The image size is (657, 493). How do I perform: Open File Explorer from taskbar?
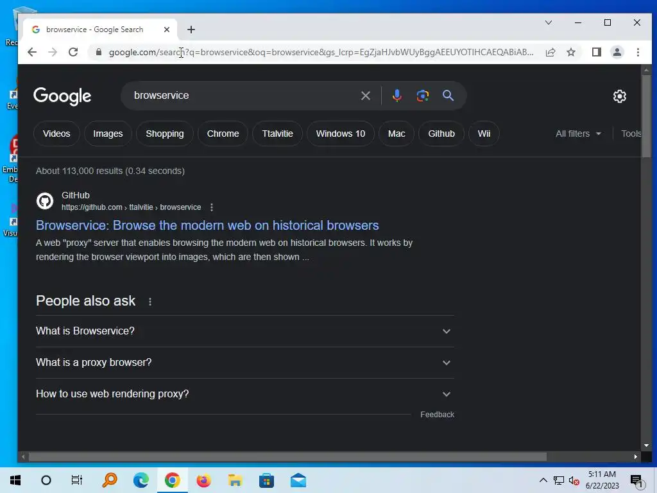point(235,480)
